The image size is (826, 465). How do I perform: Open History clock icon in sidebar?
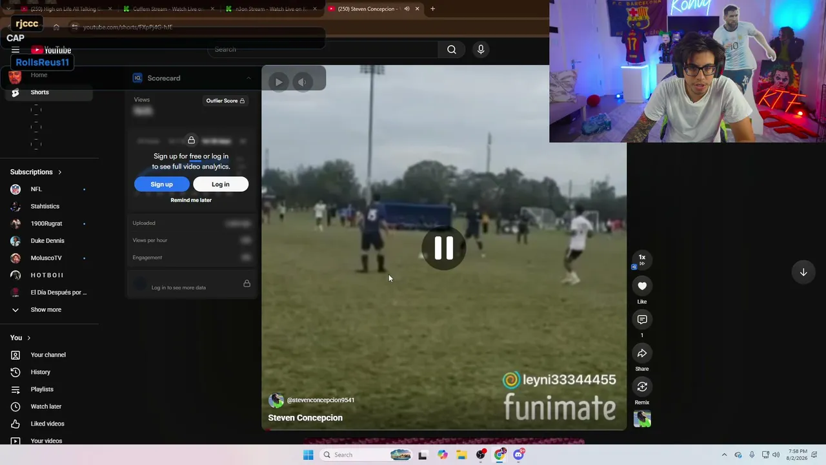click(x=15, y=372)
